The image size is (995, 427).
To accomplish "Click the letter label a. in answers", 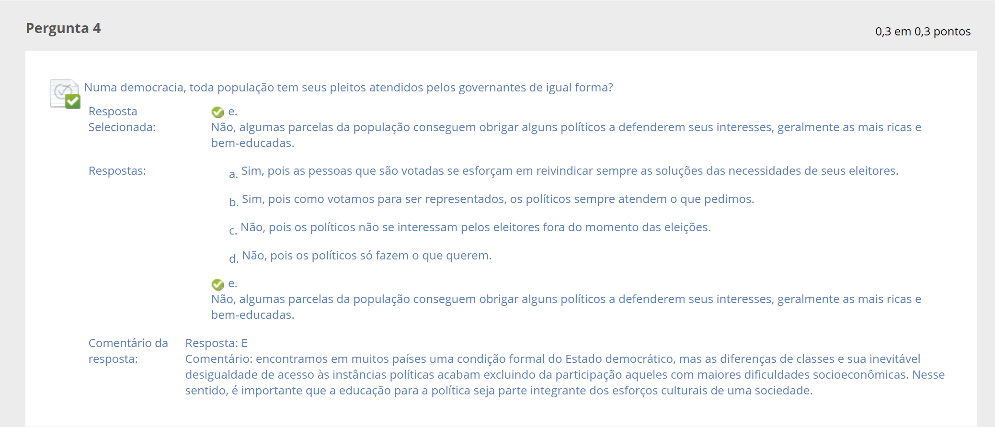I will tap(233, 174).
